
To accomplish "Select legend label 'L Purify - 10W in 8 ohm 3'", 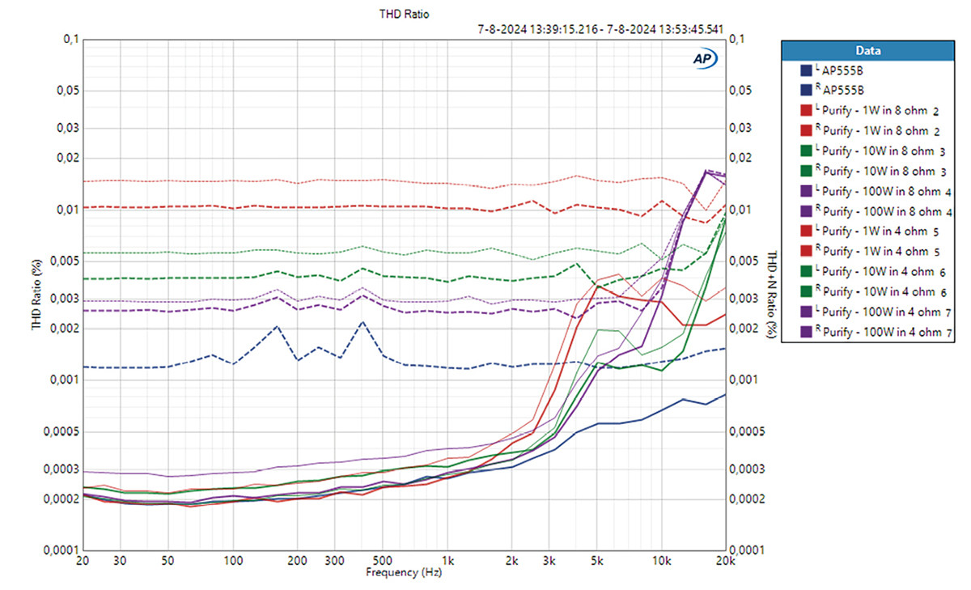I will [880, 151].
